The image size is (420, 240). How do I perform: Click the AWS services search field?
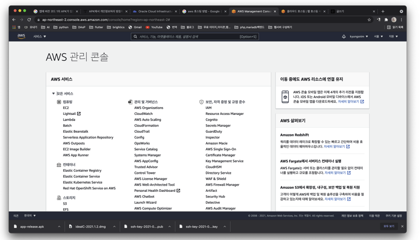[195, 37]
